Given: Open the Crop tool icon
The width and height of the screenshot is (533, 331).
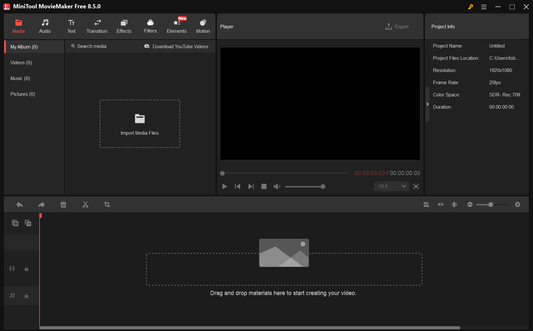Looking at the screenshot, I should pyautogui.click(x=107, y=204).
